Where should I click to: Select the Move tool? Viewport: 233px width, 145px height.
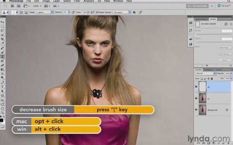coord(2,22)
